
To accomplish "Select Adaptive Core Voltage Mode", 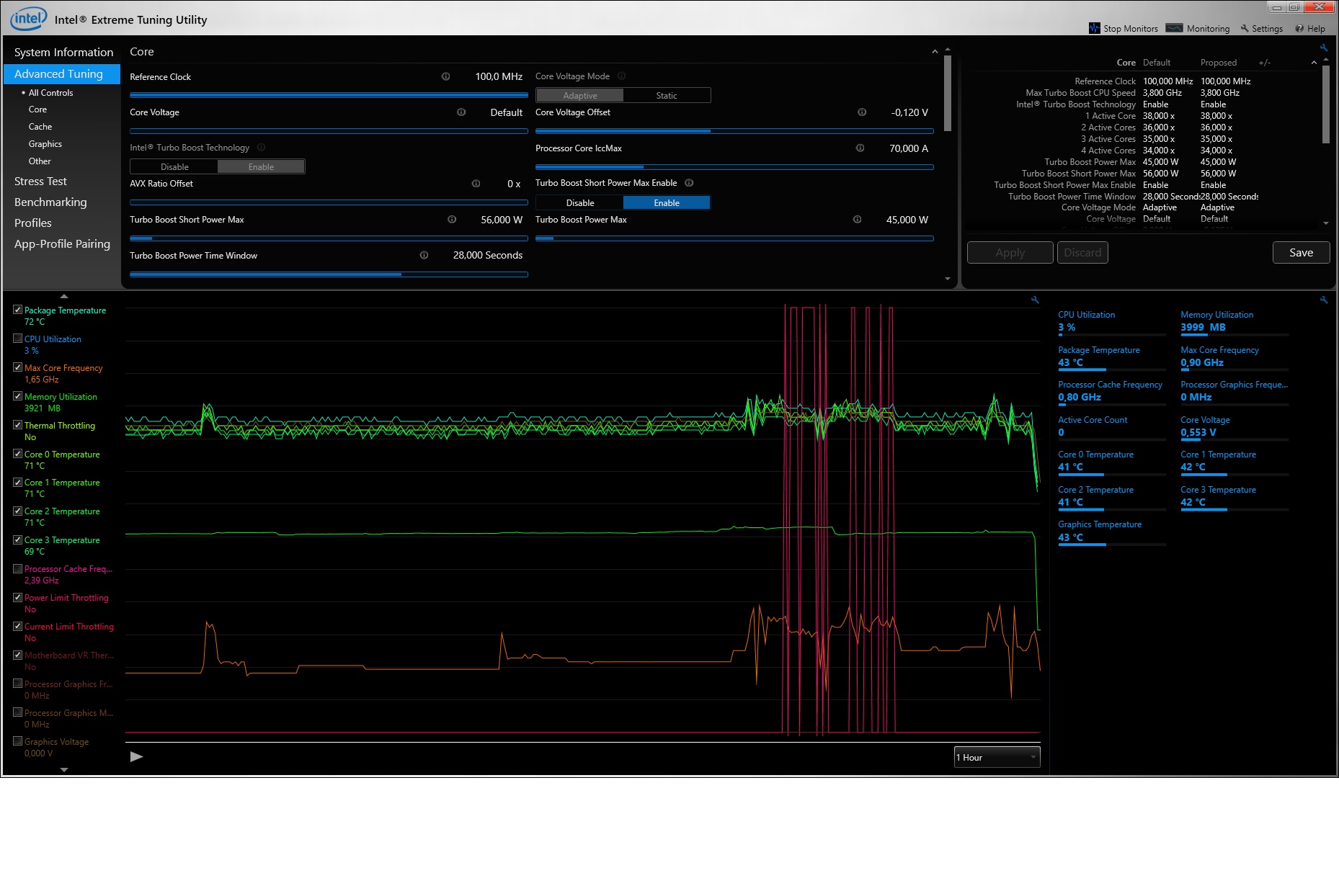I will pos(579,95).
